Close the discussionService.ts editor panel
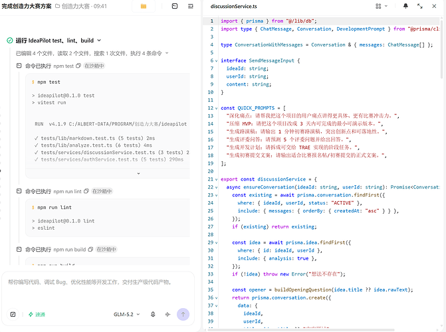 point(434,6)
